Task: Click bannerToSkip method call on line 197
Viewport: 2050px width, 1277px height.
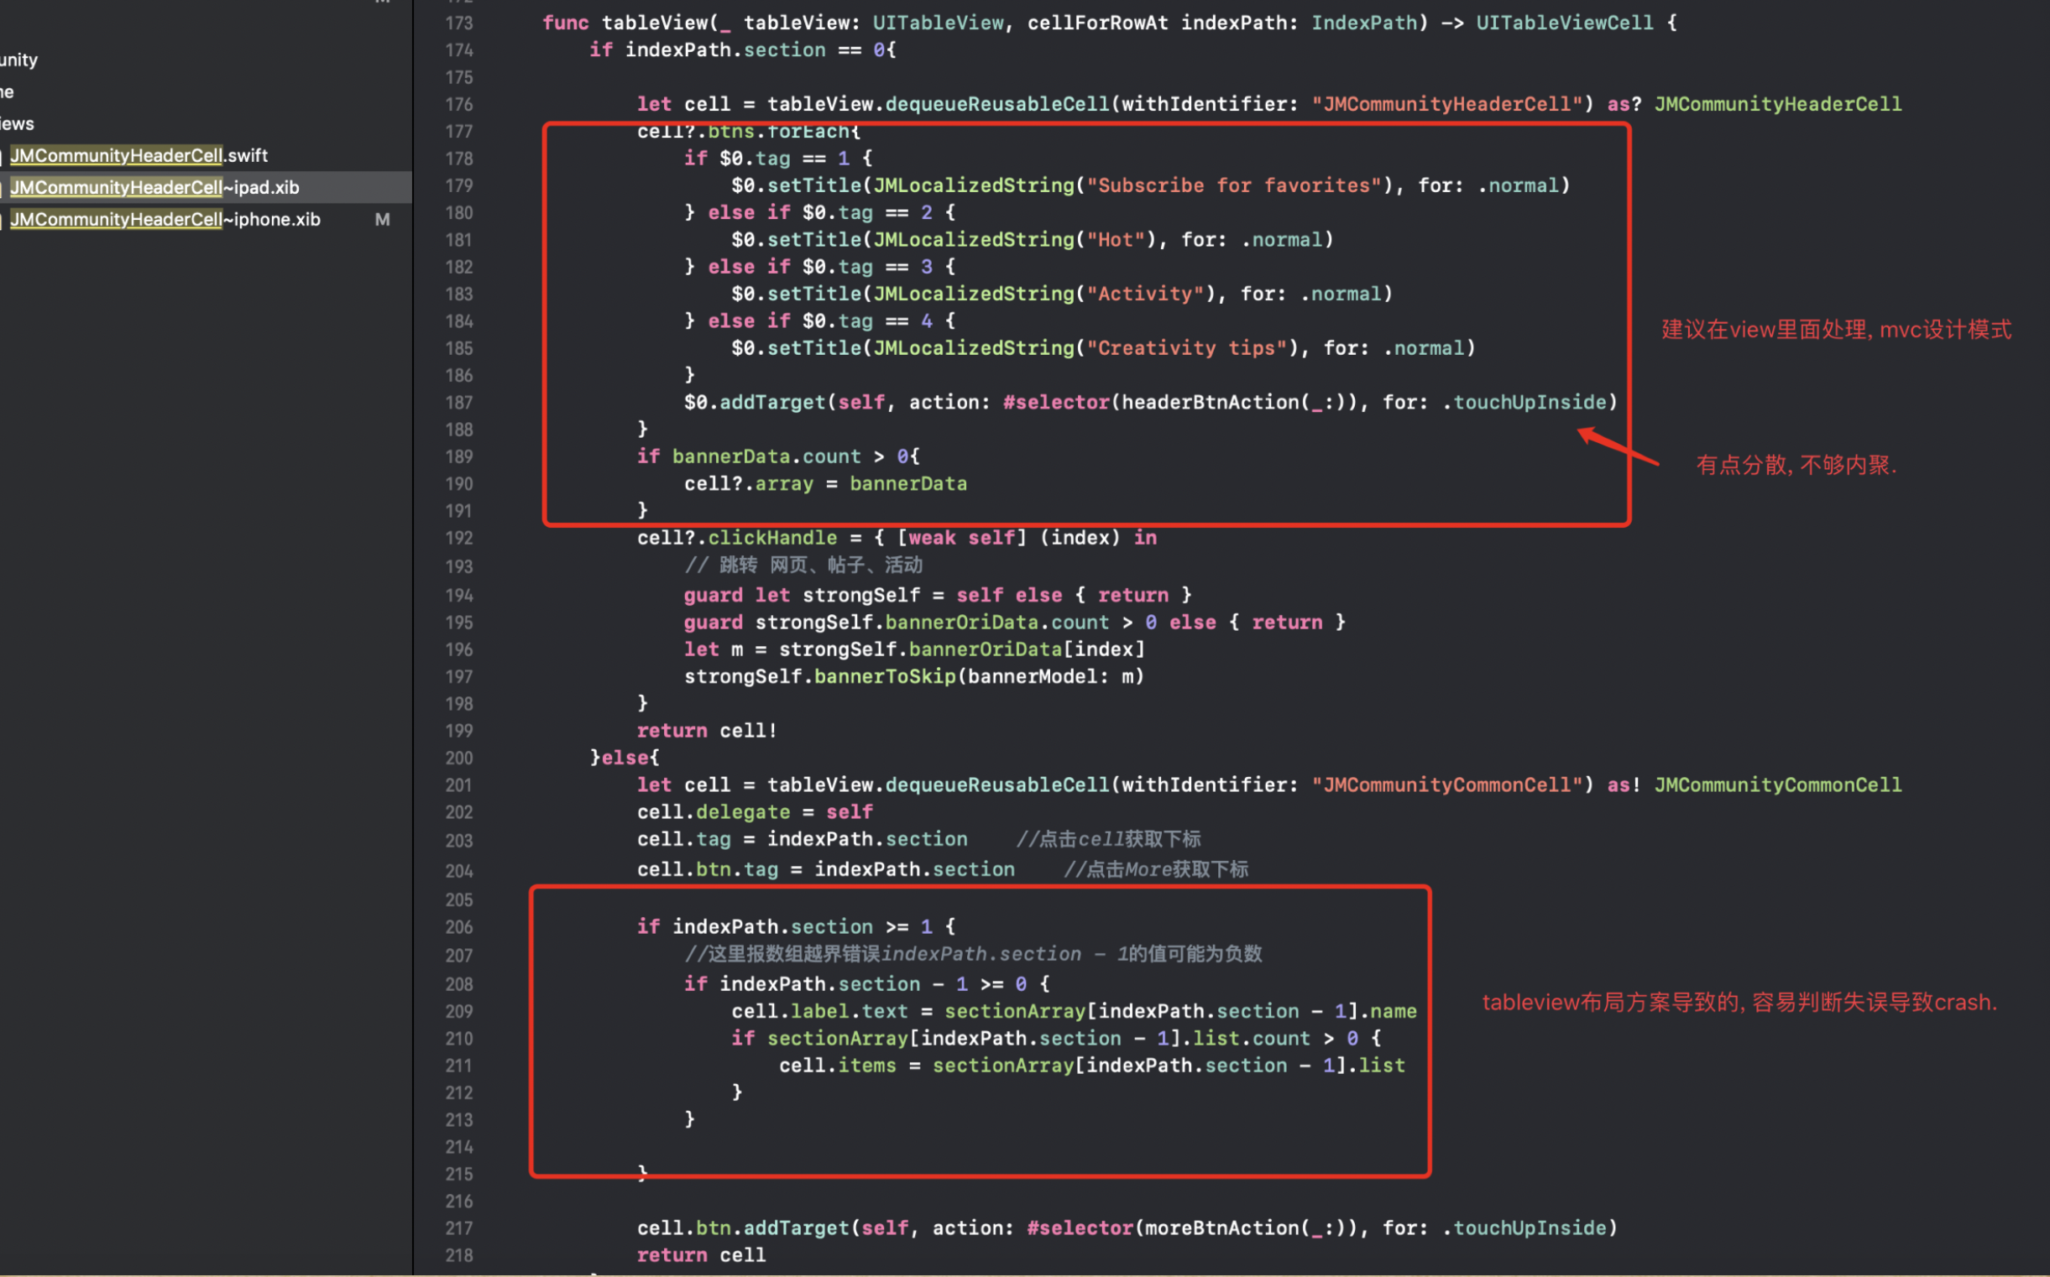Action: [x=884, y=676]
